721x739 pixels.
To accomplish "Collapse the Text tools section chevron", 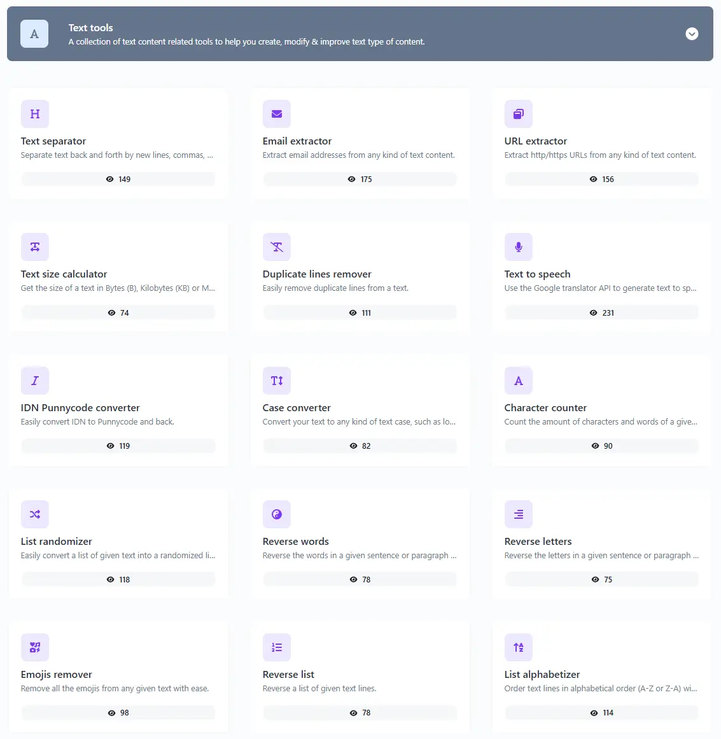I will click(x=692, y=34).
